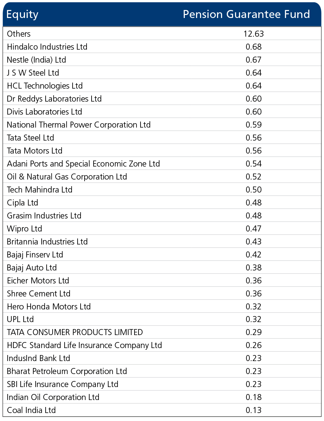Click Coal India Ltd entry

pos(31,410)
